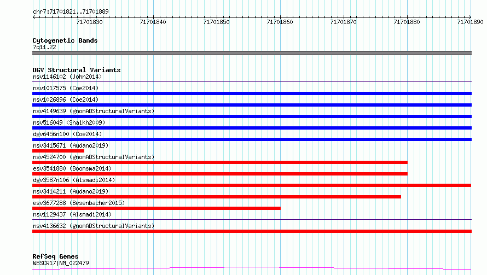Open variant nsv3414211 (Audano2019) label
This screenshot has height=275, width=487.
click(x=71, y=191)
